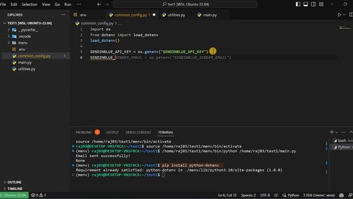
Task: Click the problems count badge
Action: coord(97,132)
